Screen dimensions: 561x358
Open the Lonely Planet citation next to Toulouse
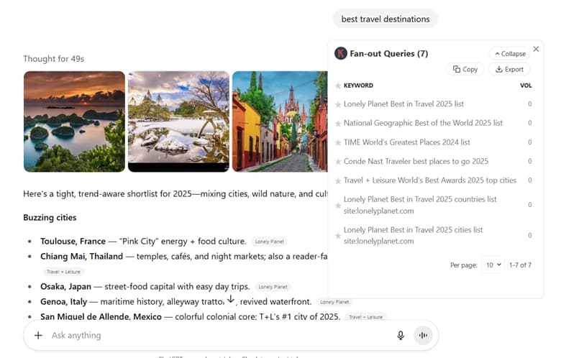coord(270,242)
